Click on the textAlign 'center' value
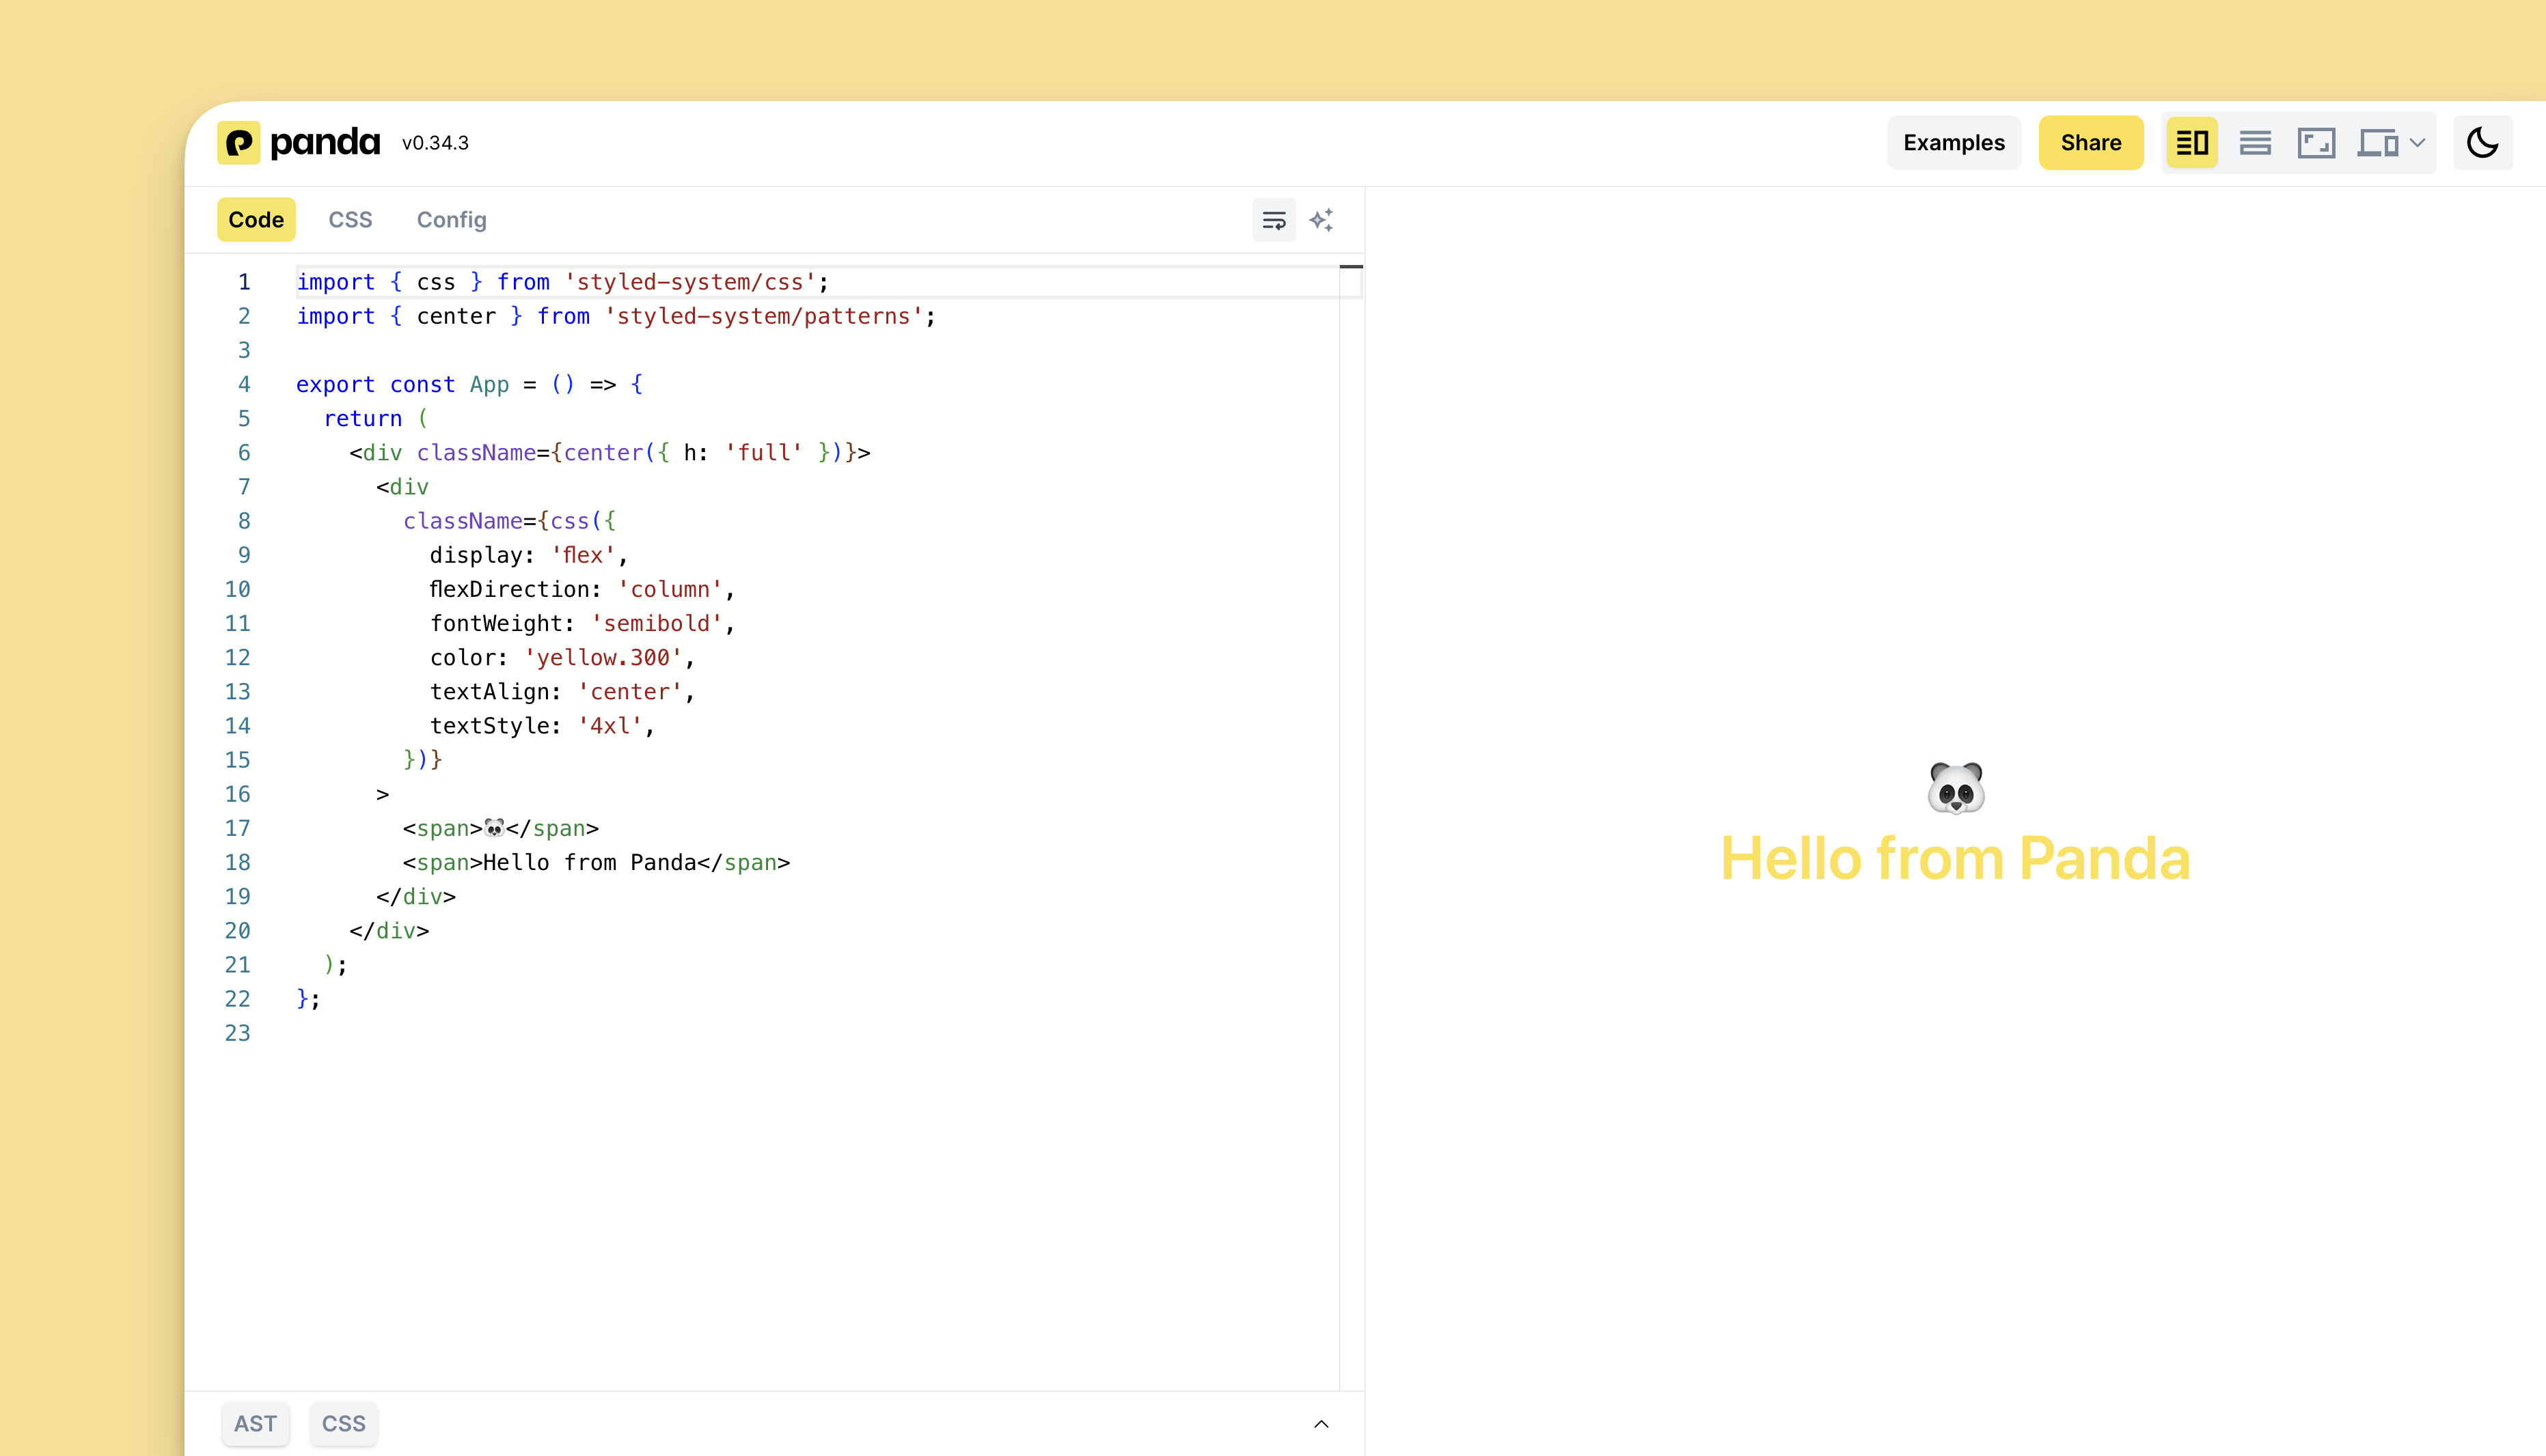Image resolution: width=2546 pixels, height=1456 pixels. [629, 692]
